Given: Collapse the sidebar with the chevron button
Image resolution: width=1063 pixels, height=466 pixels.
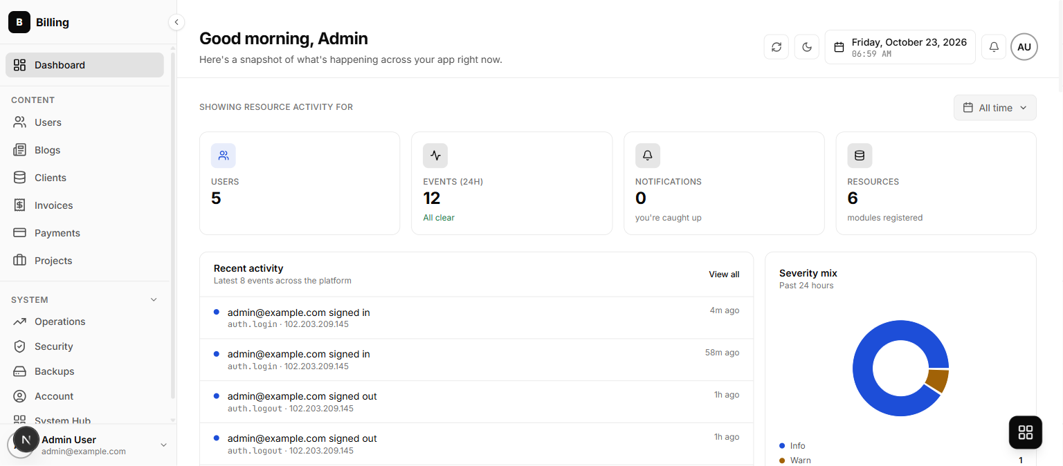Looking at the screenshot, I should click(x=176, y=22).
